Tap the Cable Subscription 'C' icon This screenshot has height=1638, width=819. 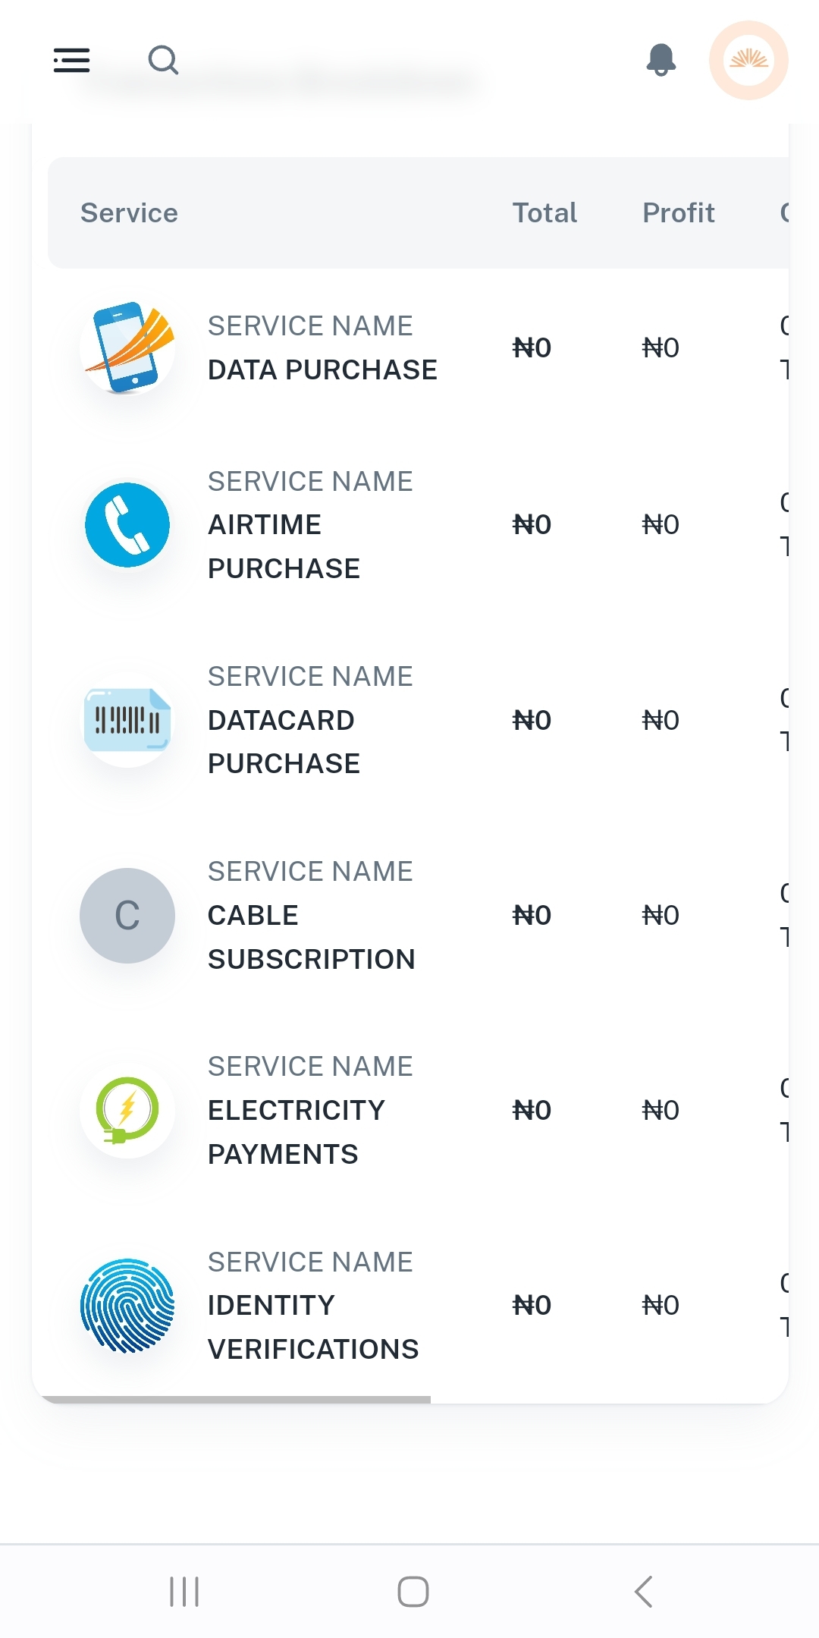pyautogui.click(x=127, y=916)
